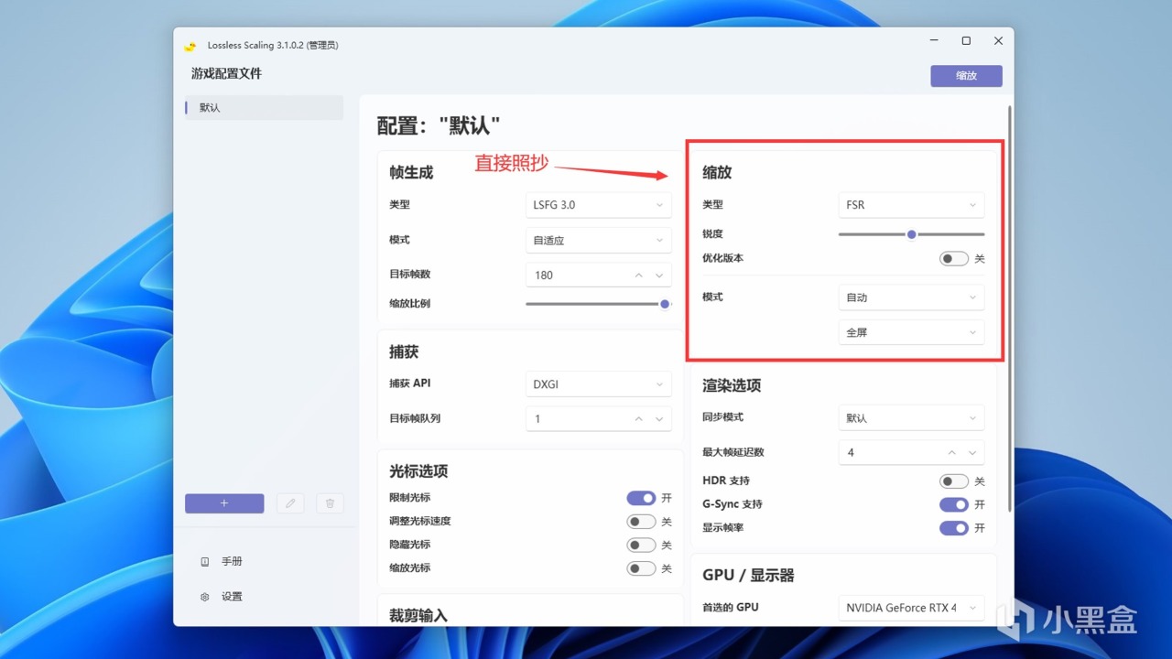Image resolution: width=1172 pixels, height=659 pixels.
Task: Open the 自动 scaling mode dropdown
Action: pyautogui.click(x=912, y=297)
